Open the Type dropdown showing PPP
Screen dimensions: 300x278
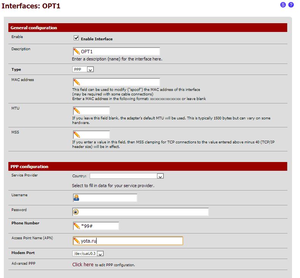(83, 69)
